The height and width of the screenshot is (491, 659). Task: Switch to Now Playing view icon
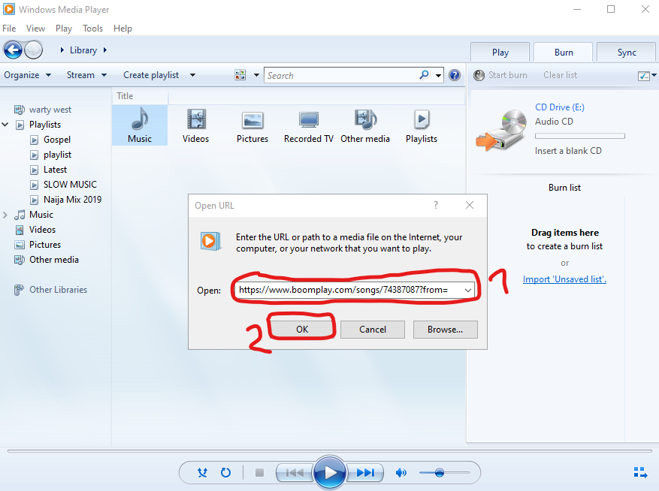coord(640,472)
